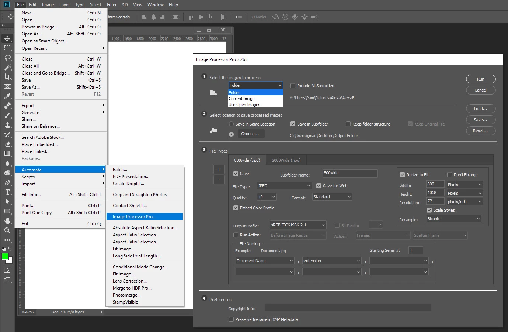This screenshot has height=332, width=508.
Task: Select the Clone Stamp tool
Action: (7, 125)
